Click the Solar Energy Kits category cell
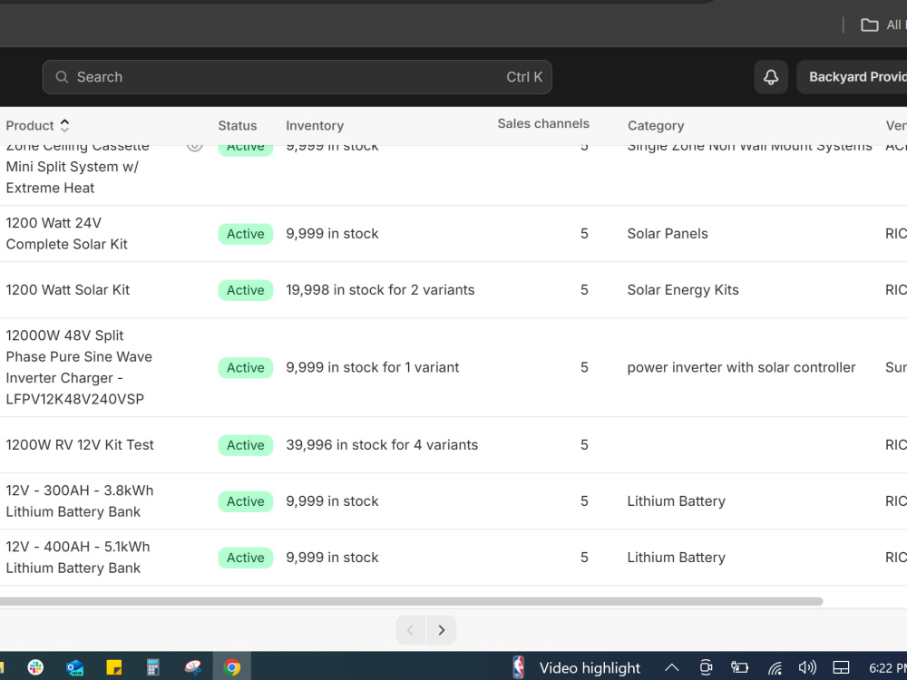 683,290
